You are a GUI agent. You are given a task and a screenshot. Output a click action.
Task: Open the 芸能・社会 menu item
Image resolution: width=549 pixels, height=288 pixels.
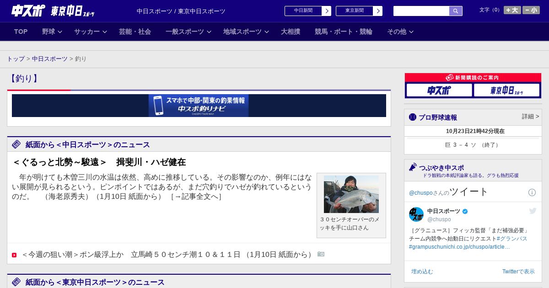point(135,32)
